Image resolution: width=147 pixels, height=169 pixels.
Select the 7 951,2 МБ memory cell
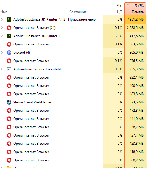pyautogui.click(x=135, y=19)
